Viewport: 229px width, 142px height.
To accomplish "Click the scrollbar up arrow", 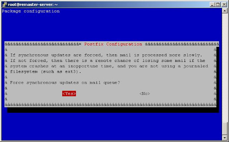I will click(225, 11).
